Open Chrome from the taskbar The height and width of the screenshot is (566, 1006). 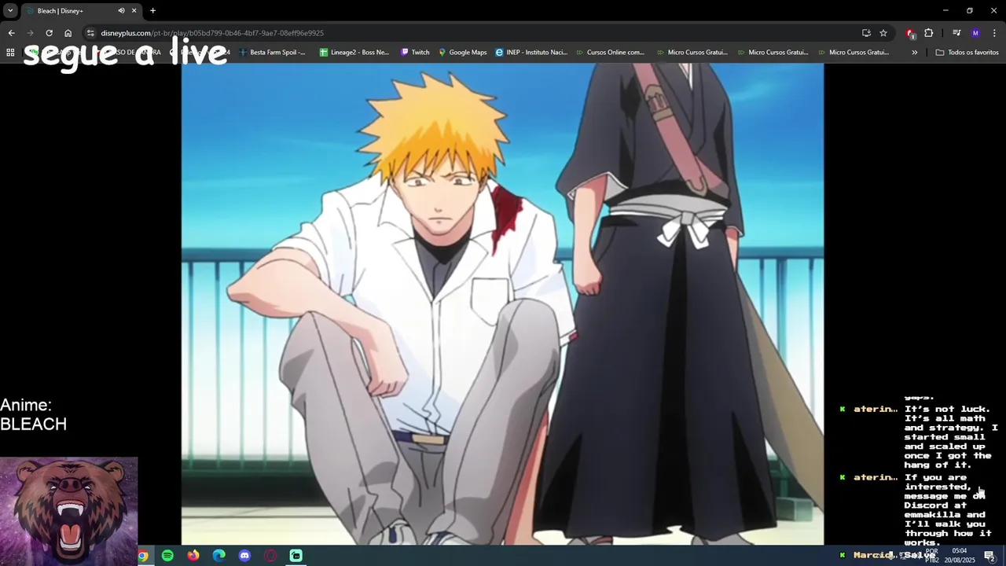coord(142,556)
